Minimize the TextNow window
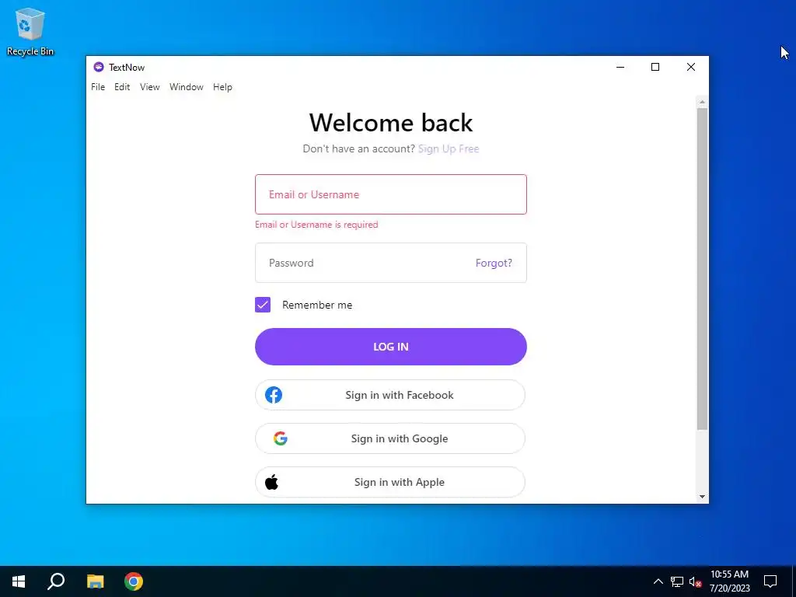Screen dimensions: 796x597 tap(620, 67)
